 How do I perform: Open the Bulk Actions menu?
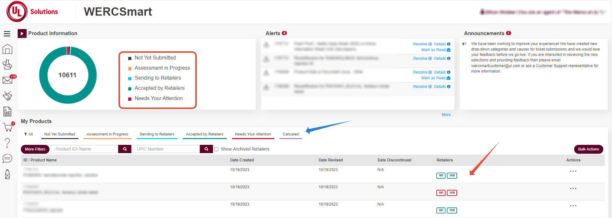click(x=589, y=149)
